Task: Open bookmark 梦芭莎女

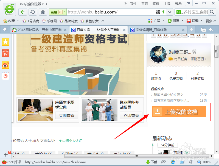Action: [89, 21]
